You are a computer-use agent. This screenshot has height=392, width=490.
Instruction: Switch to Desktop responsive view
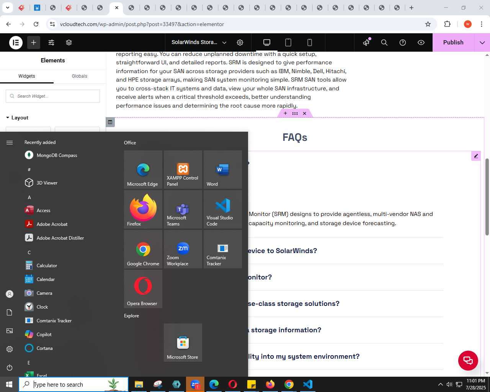[x=267, y=42]
